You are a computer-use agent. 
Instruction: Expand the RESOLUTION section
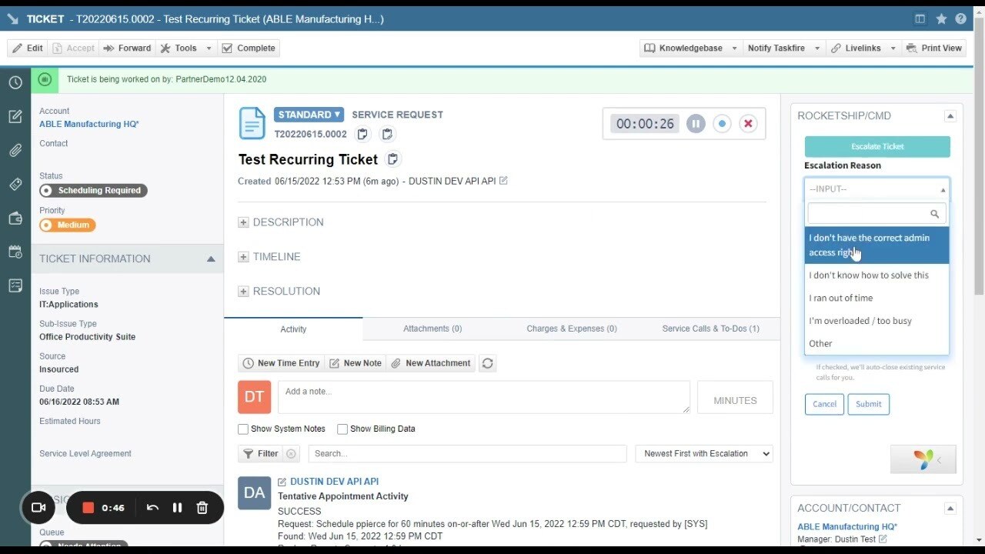tap(243, 292)
